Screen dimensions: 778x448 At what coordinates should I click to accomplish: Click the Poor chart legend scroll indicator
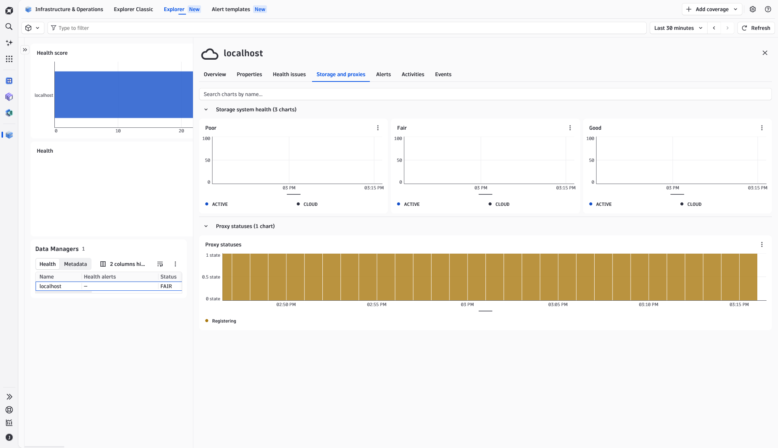coord(294,194)
